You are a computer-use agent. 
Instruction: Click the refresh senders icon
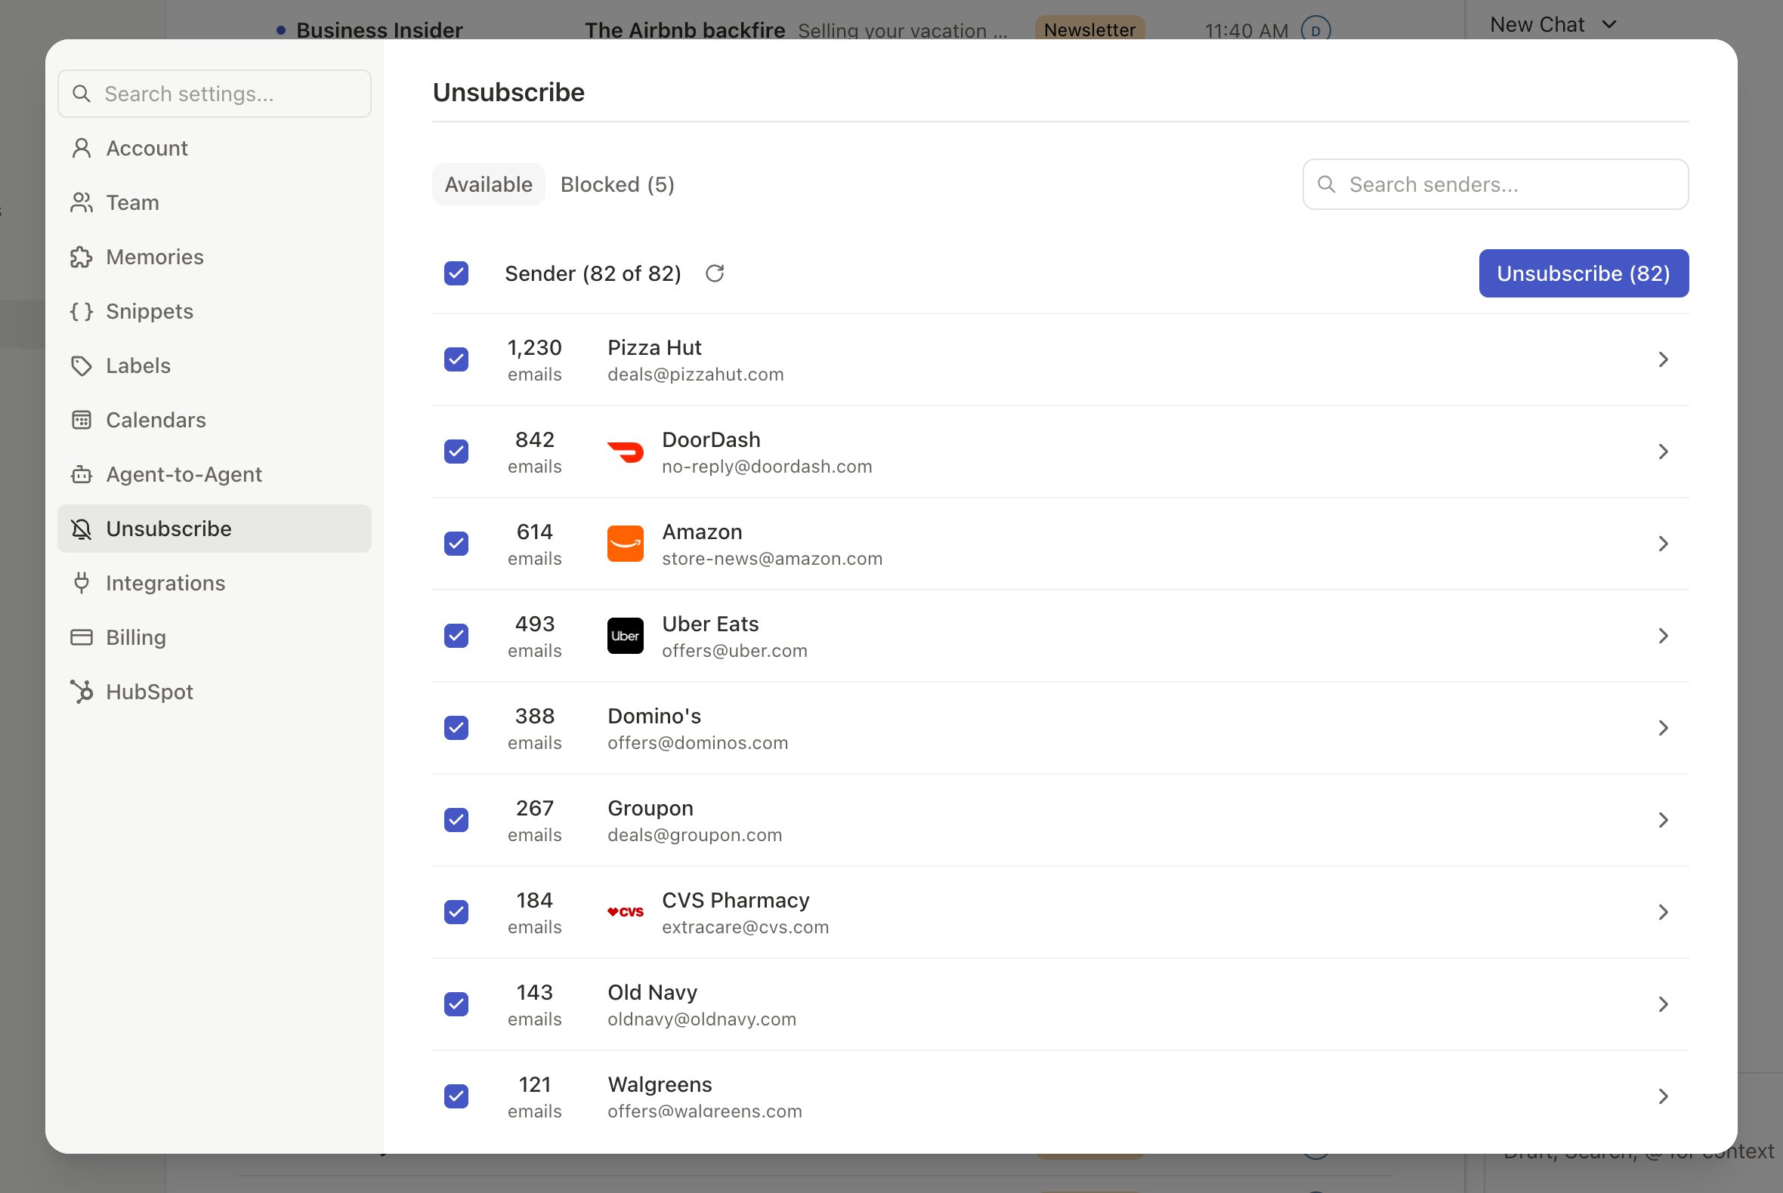[714, 273]
